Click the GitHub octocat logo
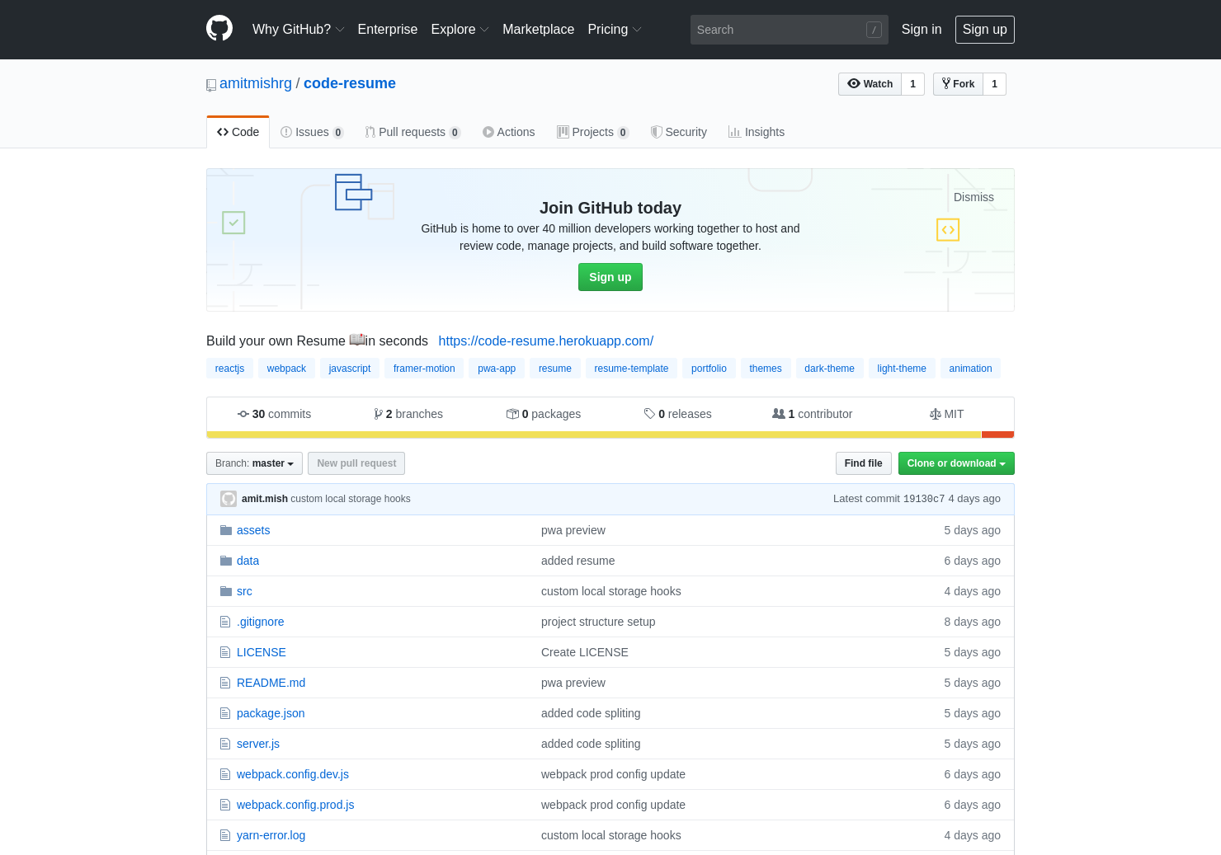The height and width of the screenshot is (855, 1221). pyautogui.click(x=219, y=28)
